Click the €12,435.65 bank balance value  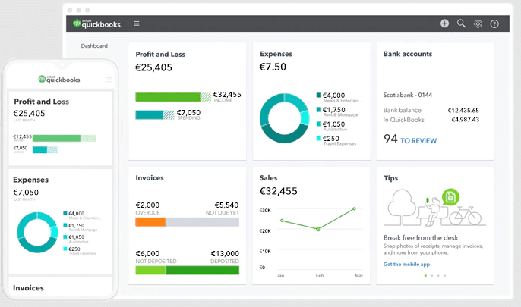tap(463, 111)
